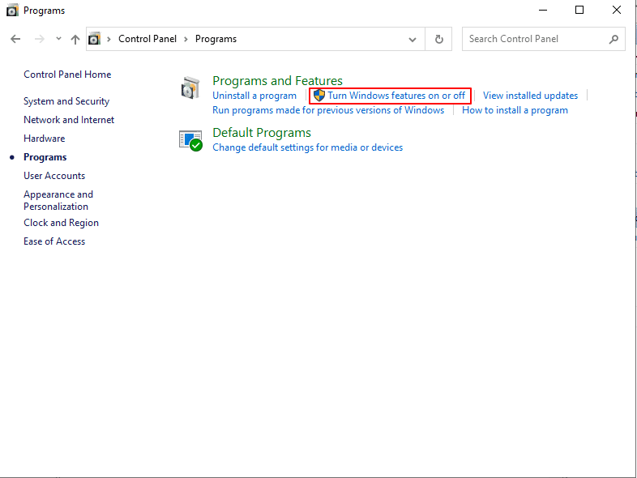Open Control Panel Home

[x=67, y=75]
